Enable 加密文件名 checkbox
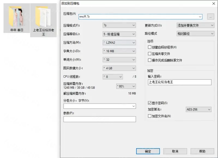Viewport: 218px width, 158px height. coord(149,116)
